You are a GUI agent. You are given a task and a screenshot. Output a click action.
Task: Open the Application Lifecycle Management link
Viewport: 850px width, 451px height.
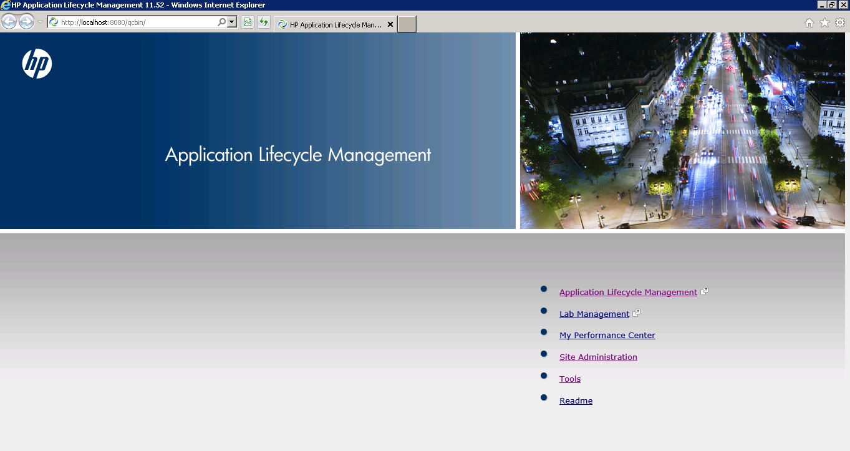tap(628, 292)
